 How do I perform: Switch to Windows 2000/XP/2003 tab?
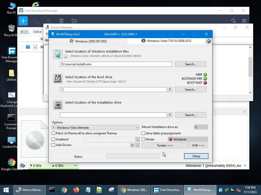tap(88, 41)
